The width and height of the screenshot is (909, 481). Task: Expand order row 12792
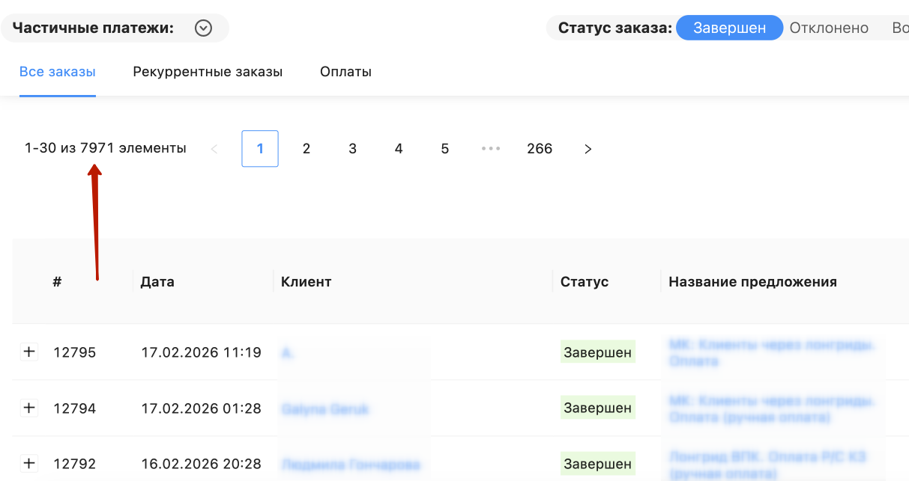pos(29,464)
